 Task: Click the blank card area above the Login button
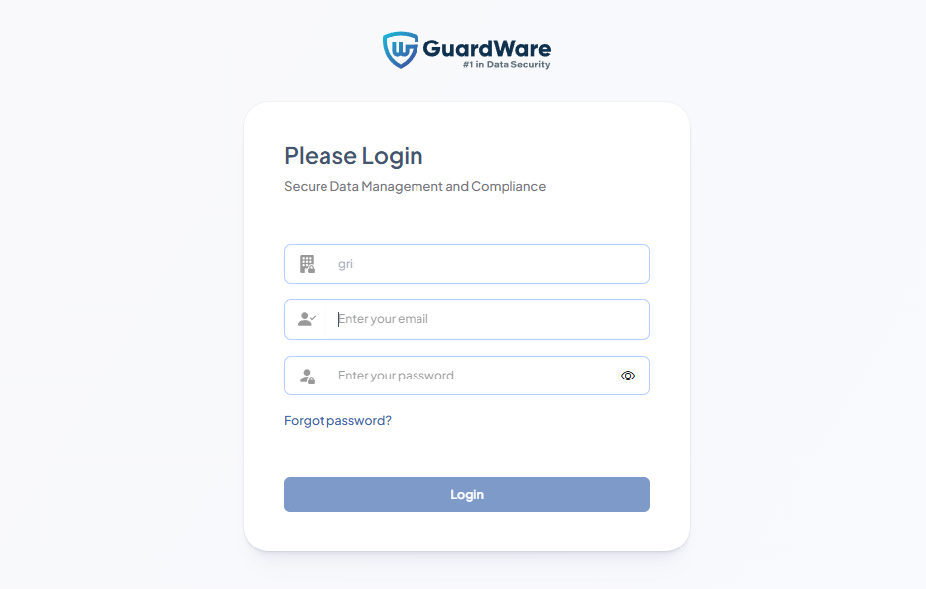click(x=467, y=455)
